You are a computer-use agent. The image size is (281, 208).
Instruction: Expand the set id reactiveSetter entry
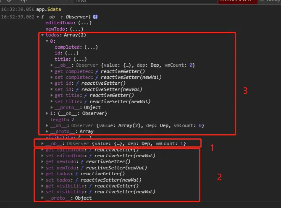52,89
